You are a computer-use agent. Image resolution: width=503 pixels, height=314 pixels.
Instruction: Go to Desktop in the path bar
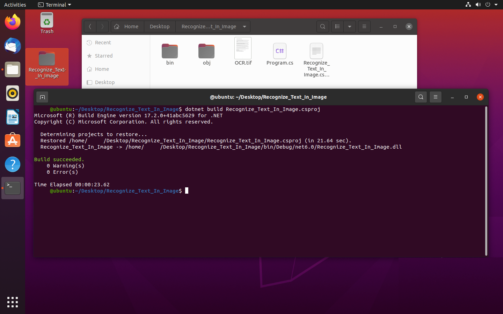coord(160,27)
